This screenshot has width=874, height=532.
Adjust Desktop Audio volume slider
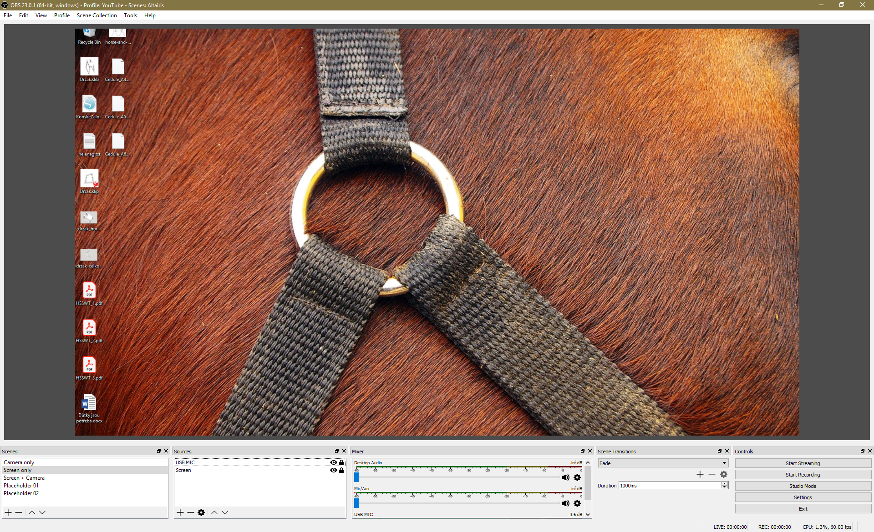click(x=356, y=477)
